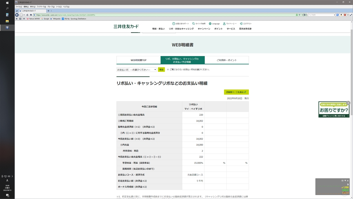Click the ログアウト logout link
This screenshot has width=353, height=199.
coord(246,23)
